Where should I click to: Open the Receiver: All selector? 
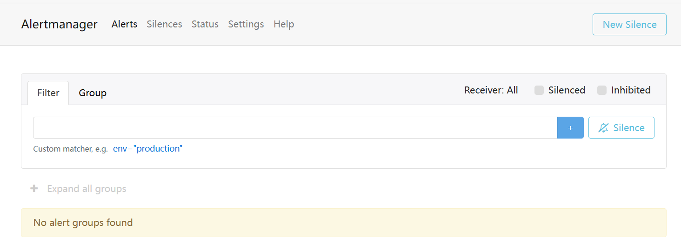491,90
